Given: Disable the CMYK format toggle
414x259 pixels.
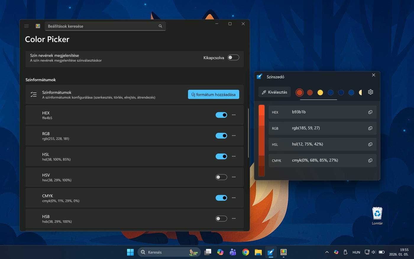Looking at the screenshot, I should tap(221, 198).
